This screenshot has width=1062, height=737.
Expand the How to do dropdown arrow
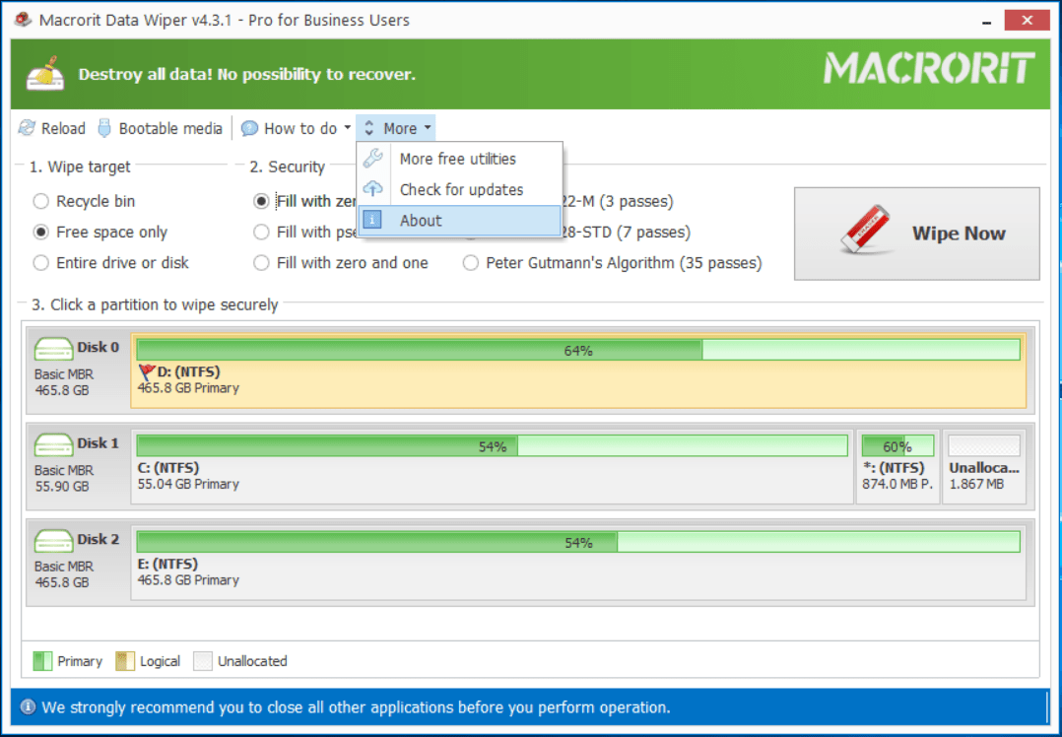347,128
